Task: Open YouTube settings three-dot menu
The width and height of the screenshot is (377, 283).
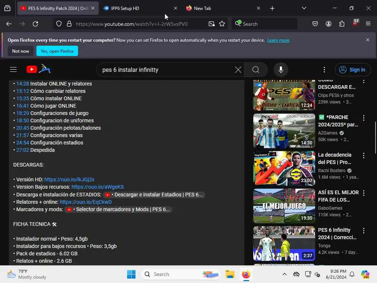Action: (x=324, y=70)
